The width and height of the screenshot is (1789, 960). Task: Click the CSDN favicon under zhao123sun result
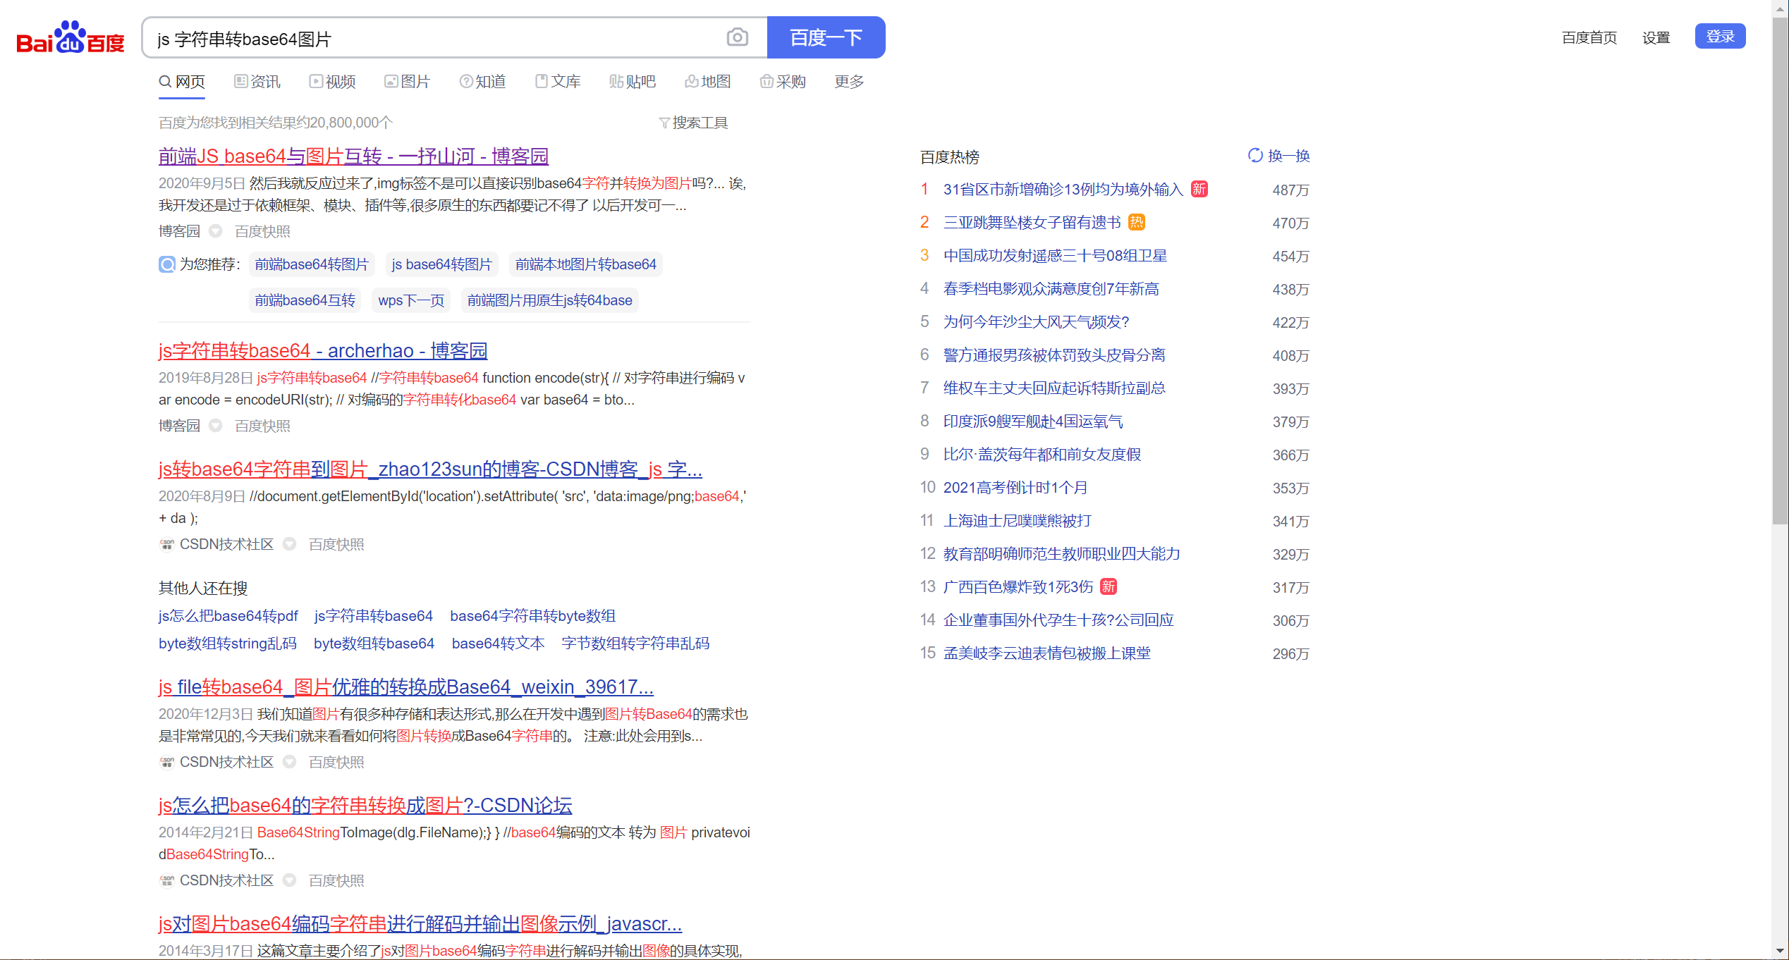(x=166, y=544)
